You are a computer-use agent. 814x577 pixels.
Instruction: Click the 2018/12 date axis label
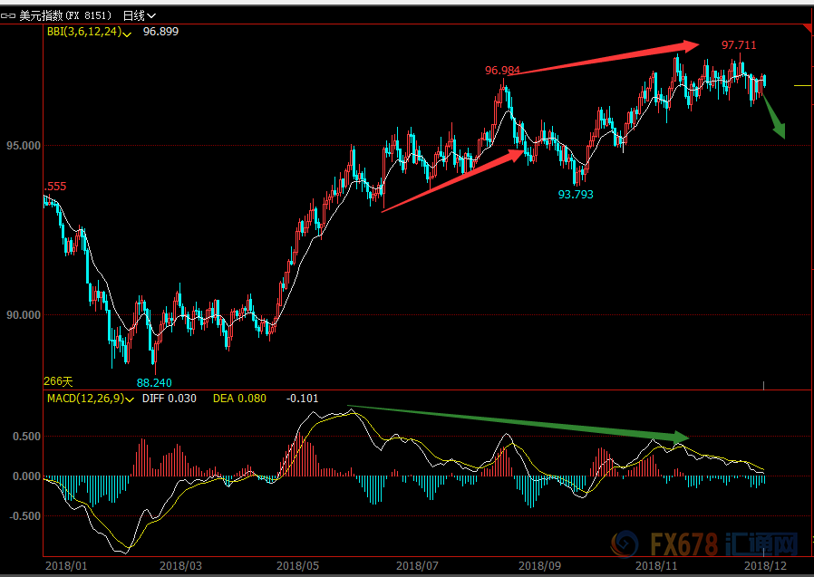point(765,565)
